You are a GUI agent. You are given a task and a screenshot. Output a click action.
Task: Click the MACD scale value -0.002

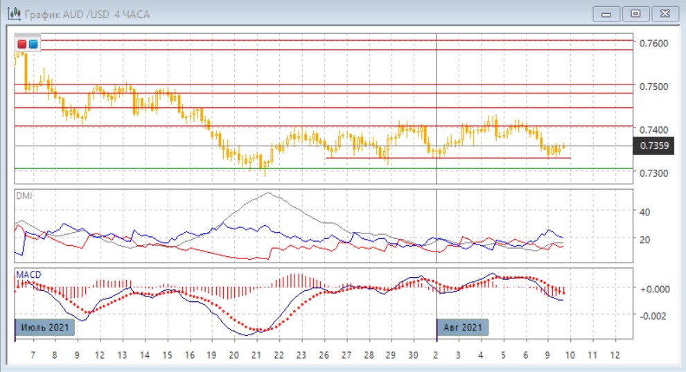pos(653,316)
